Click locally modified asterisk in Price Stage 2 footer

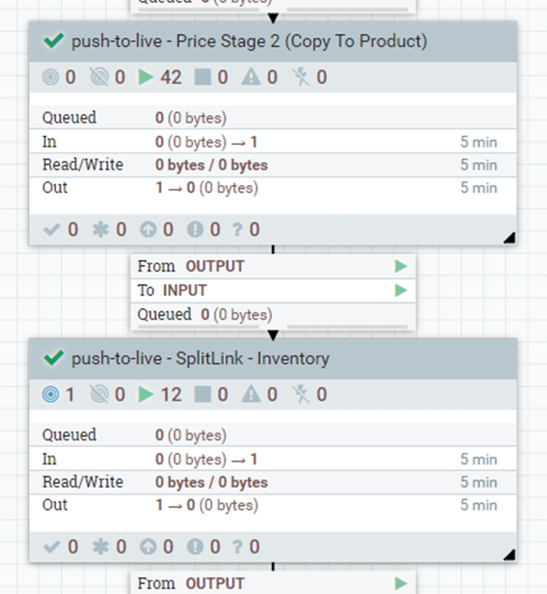click(100, 230)
